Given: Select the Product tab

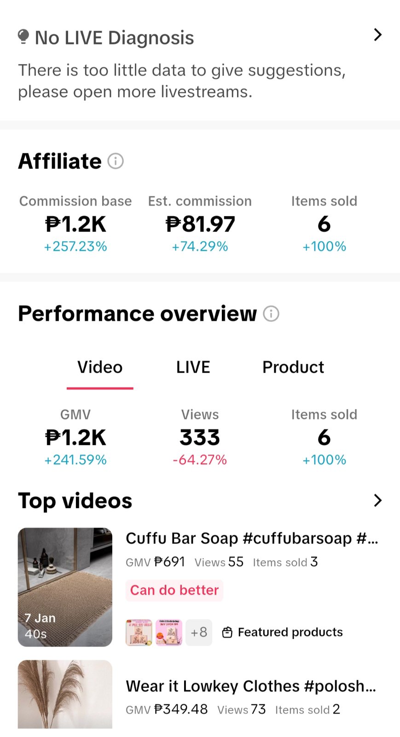Looking at the screenshot, I should [293, 367].
